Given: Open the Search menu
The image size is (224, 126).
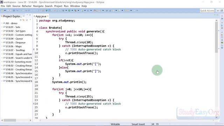Looking at the screenshot, I should (x=49, y=6).
